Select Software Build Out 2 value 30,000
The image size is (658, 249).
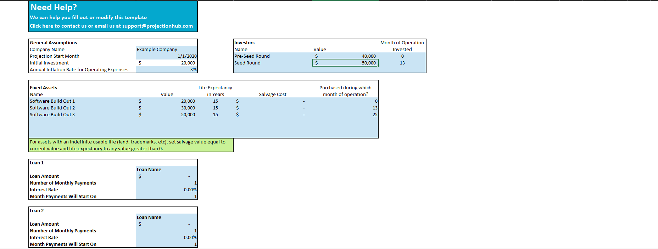tap(167, 108)
